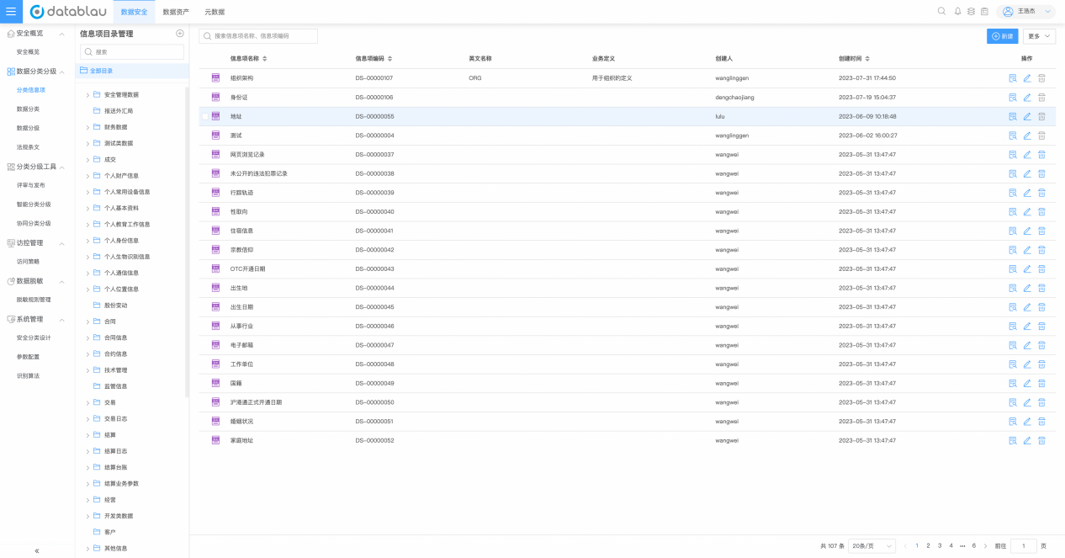This screenshot has width=1065, height=558.
Task: Delete the 出生日期 row
Action: (x=1041, y=307)
